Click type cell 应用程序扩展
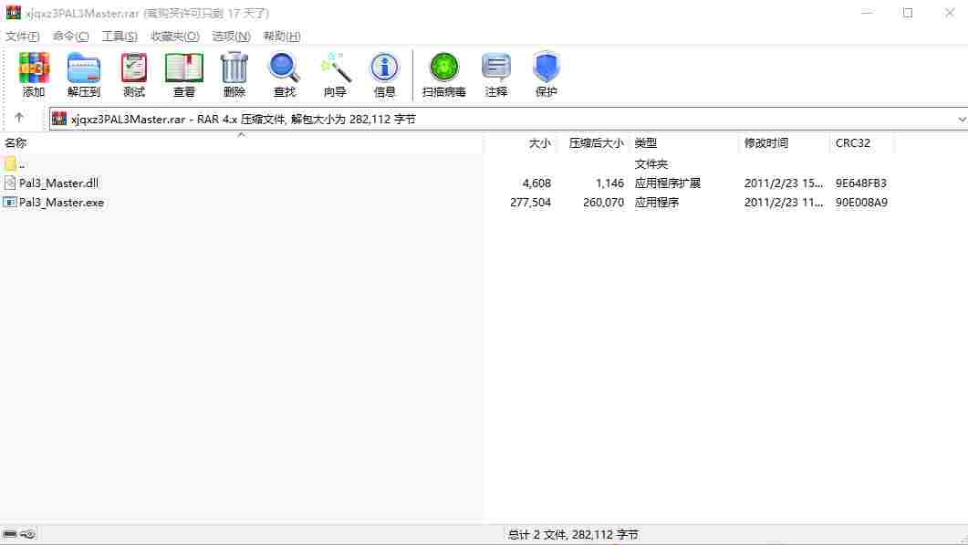Viewport: 968px width, 545px height. pos(667,183)
